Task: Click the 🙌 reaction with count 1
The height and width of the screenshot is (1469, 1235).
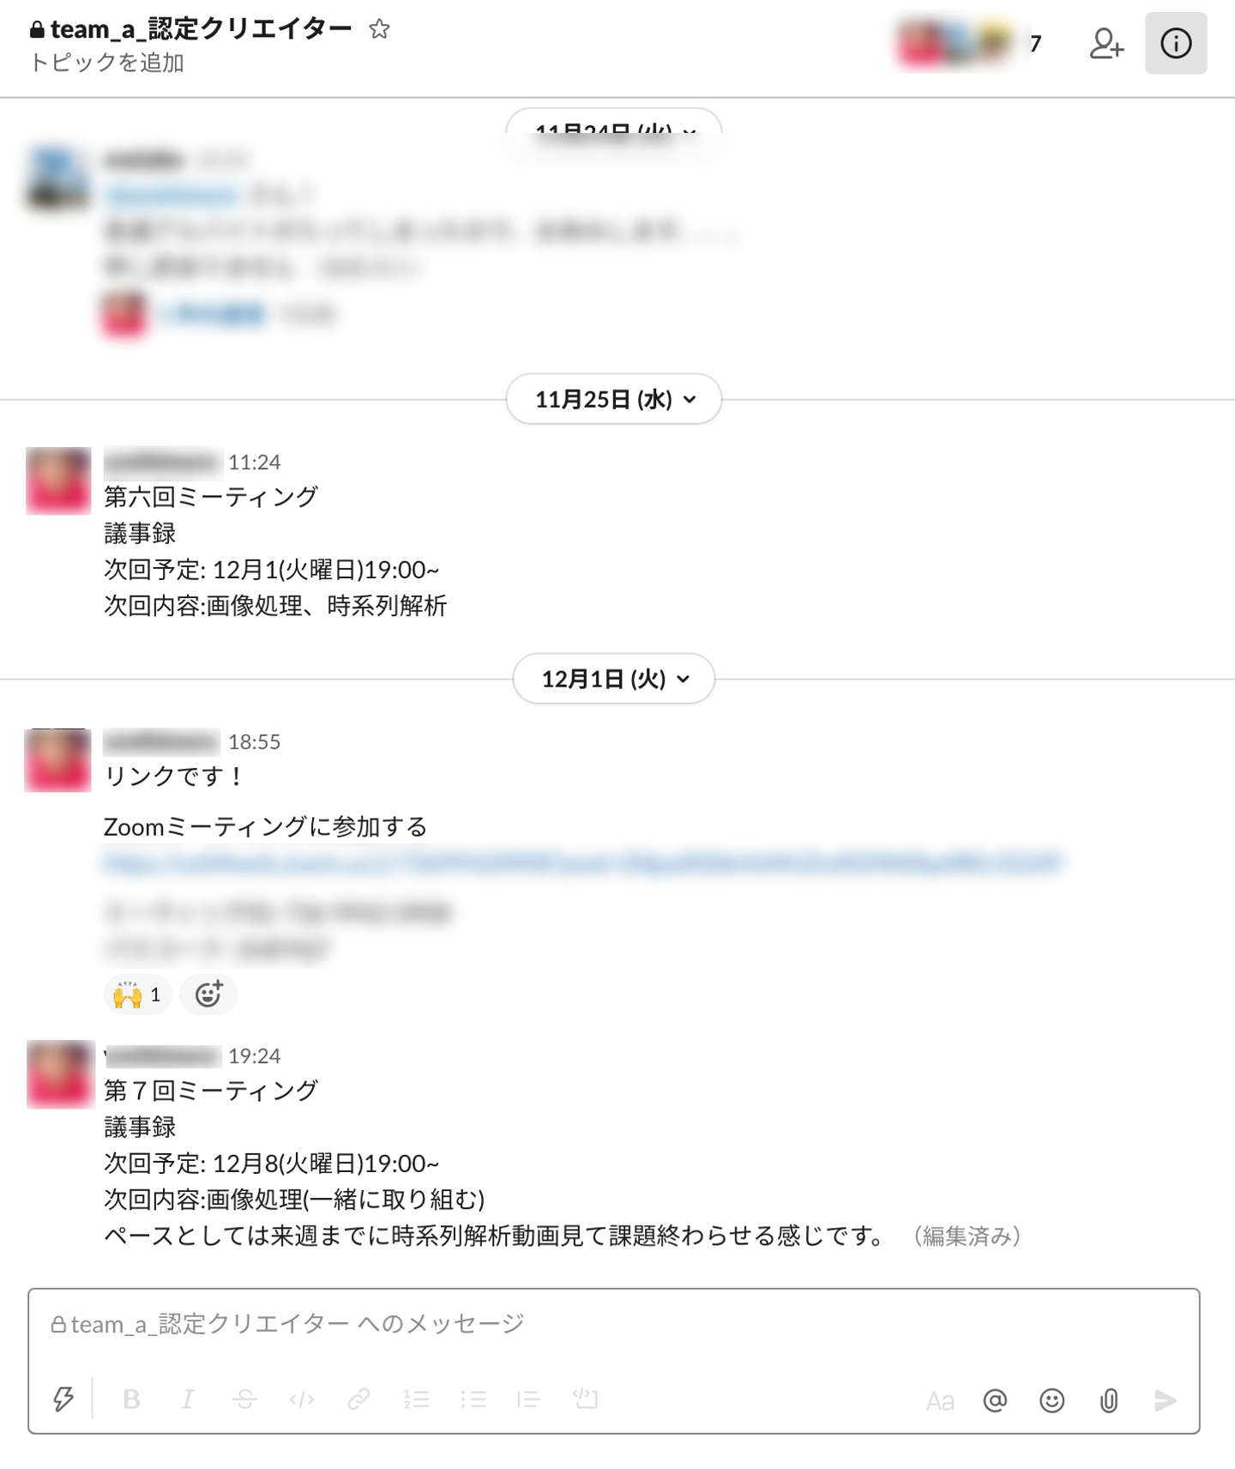Action: pyautogui.click(x=138, y=994)
